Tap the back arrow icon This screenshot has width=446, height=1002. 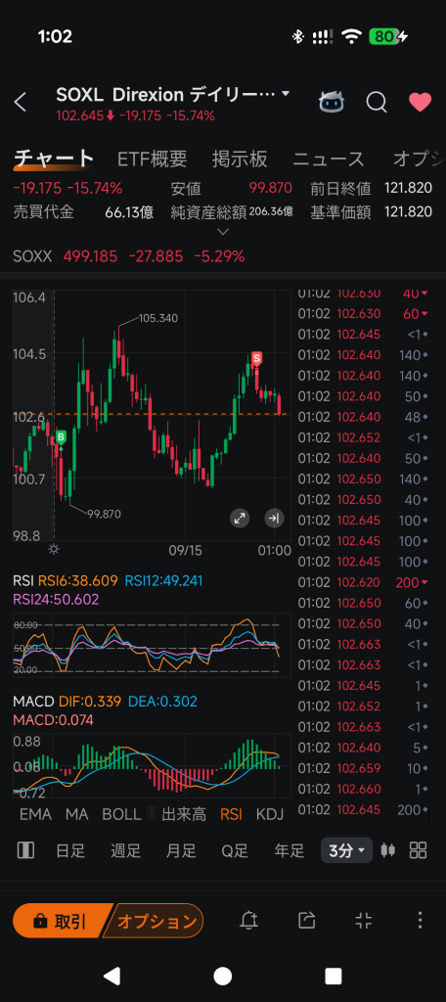[21, 102]
